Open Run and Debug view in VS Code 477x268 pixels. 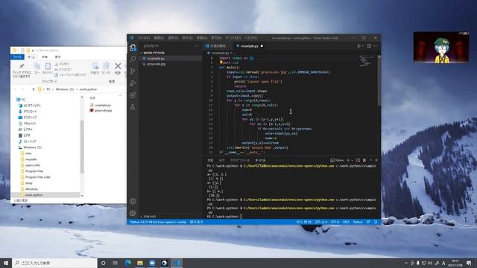coord(133,83)
